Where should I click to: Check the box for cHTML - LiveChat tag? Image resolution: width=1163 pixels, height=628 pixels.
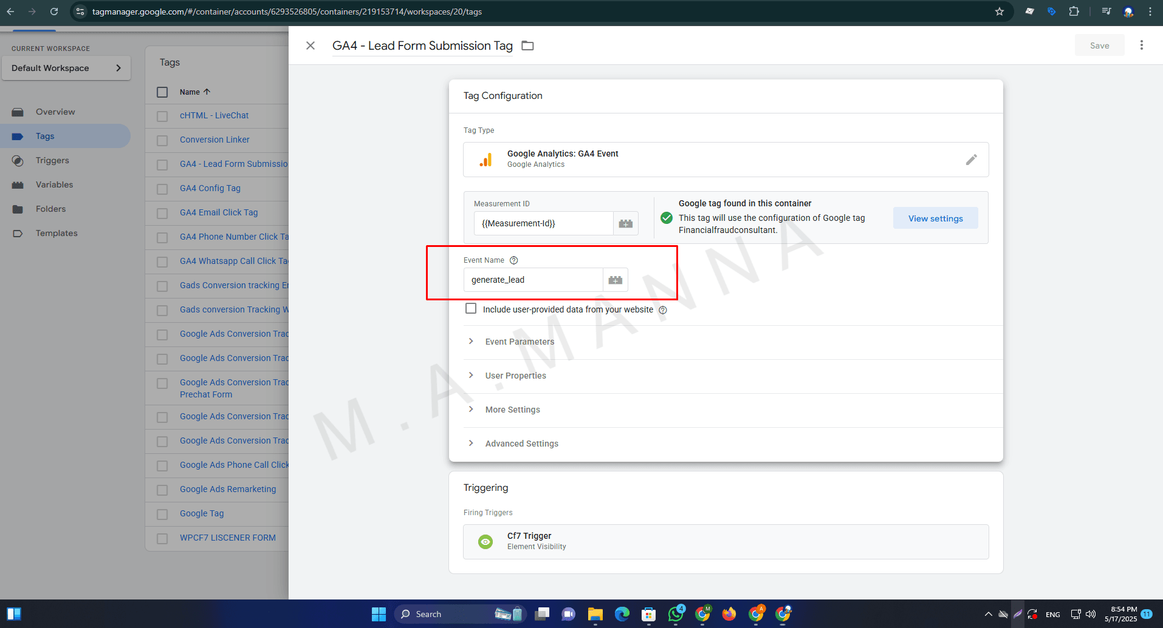(162, 116)
